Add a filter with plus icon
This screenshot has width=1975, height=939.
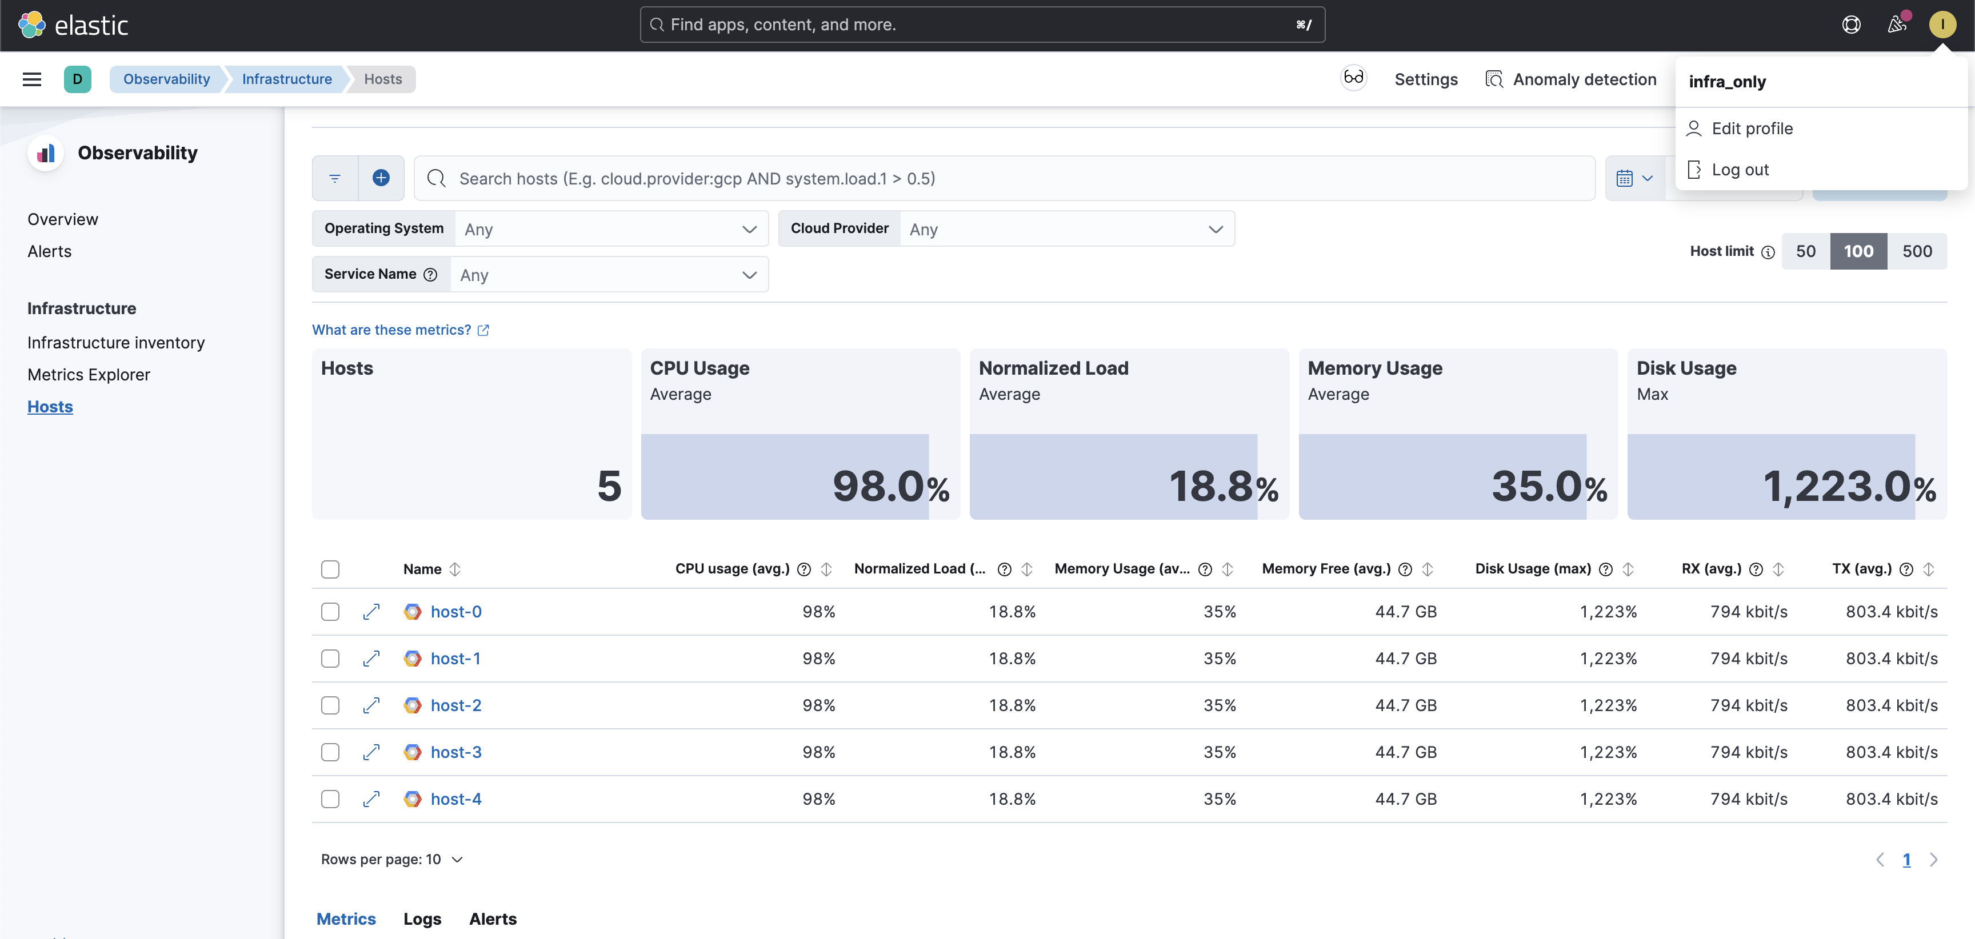point(381,178)
